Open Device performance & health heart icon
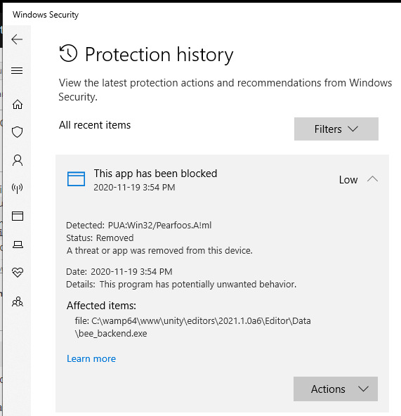This screenshot has width=401, height=416. [18, 273]
